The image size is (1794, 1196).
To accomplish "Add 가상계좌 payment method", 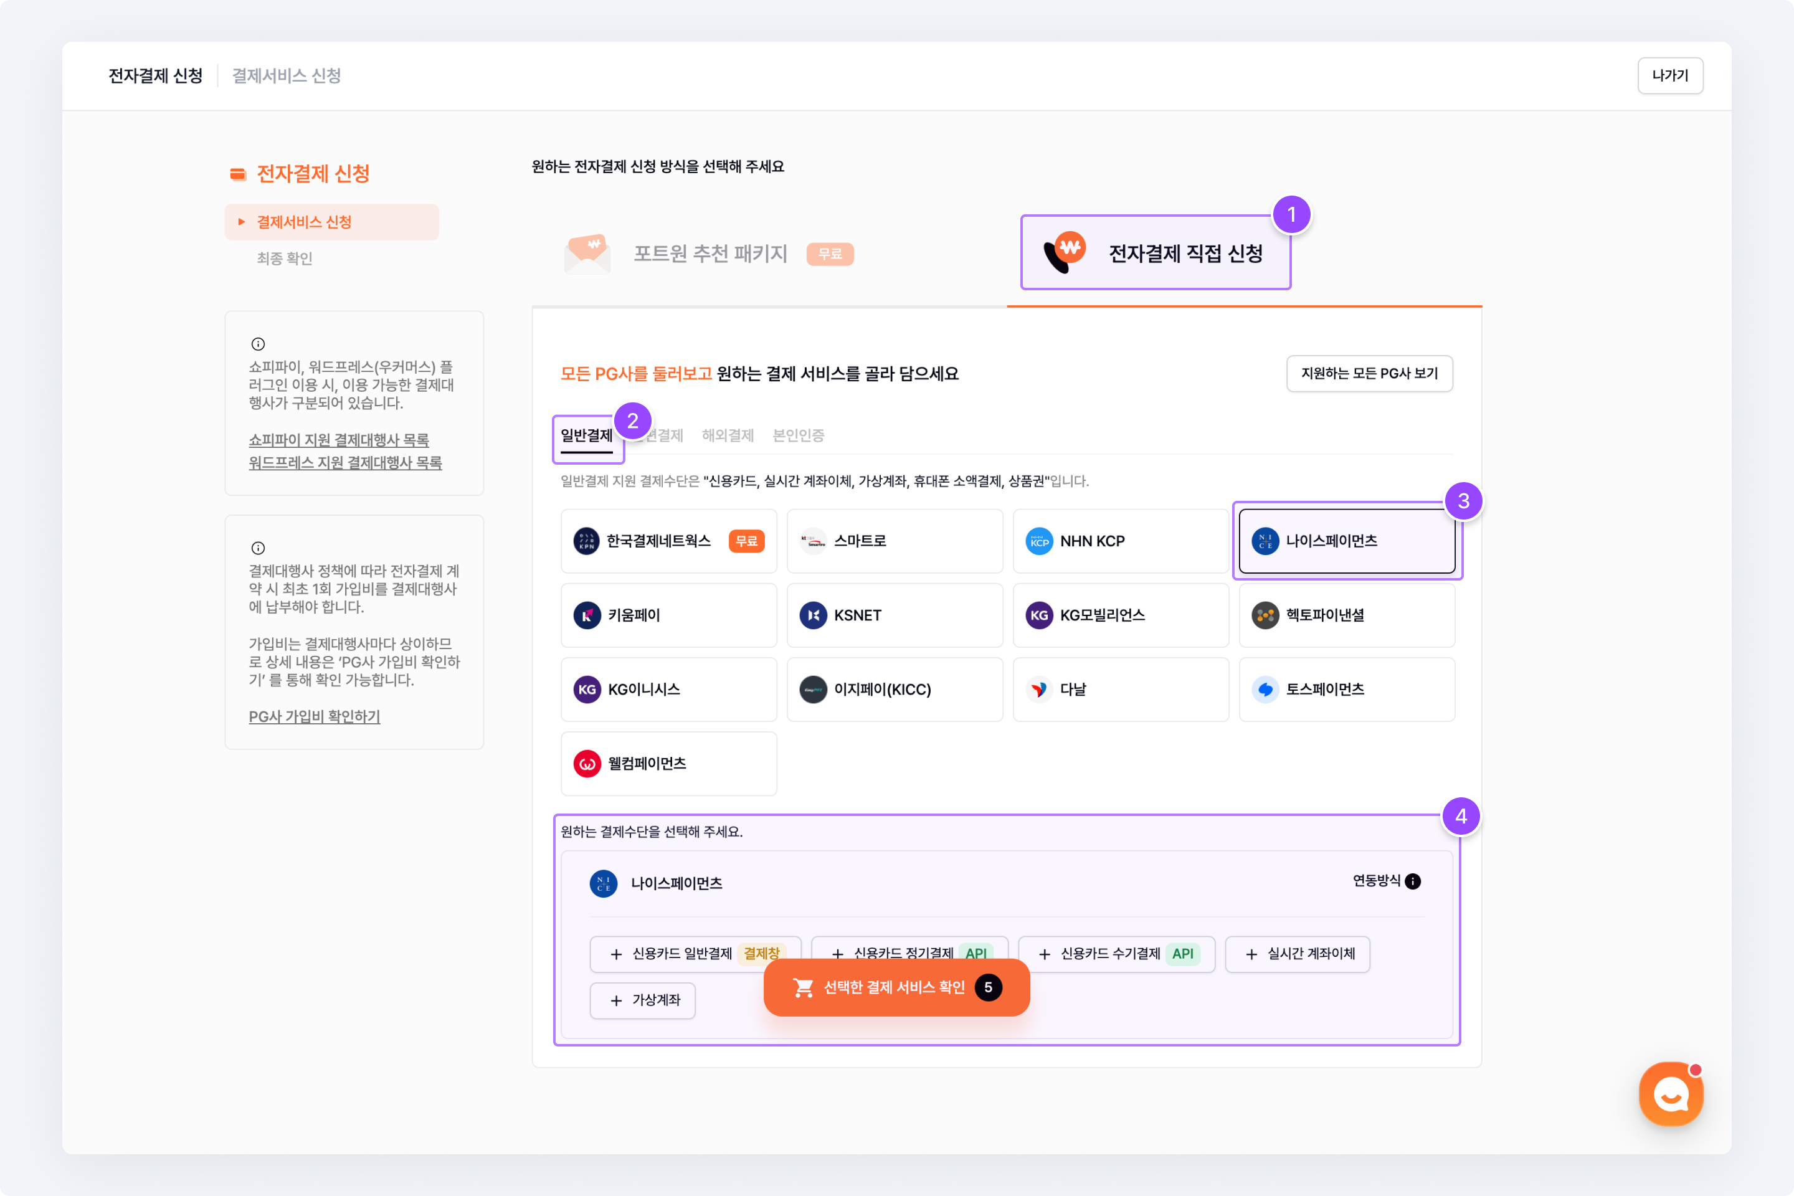I will 642,1000.
